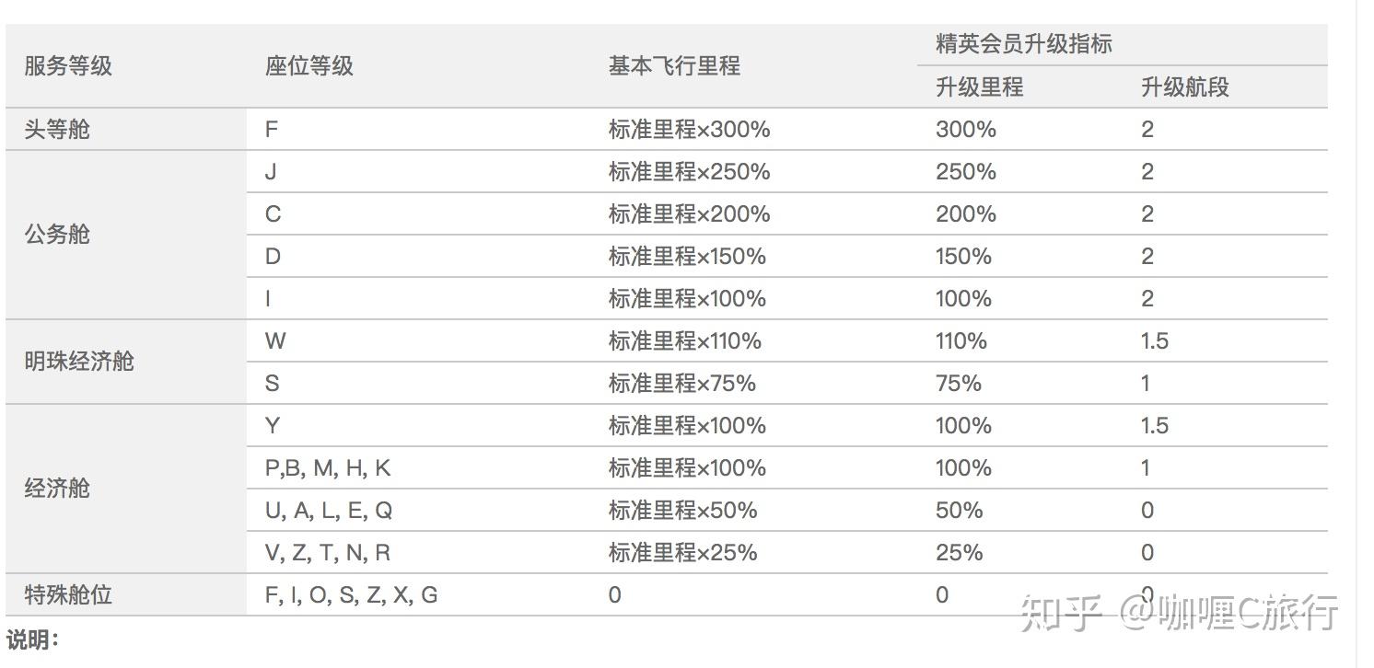This screenshot has height=668, width=1374.
Task: Select seat class V, Z, T, N, R
Action: click(x=328, y=553)
